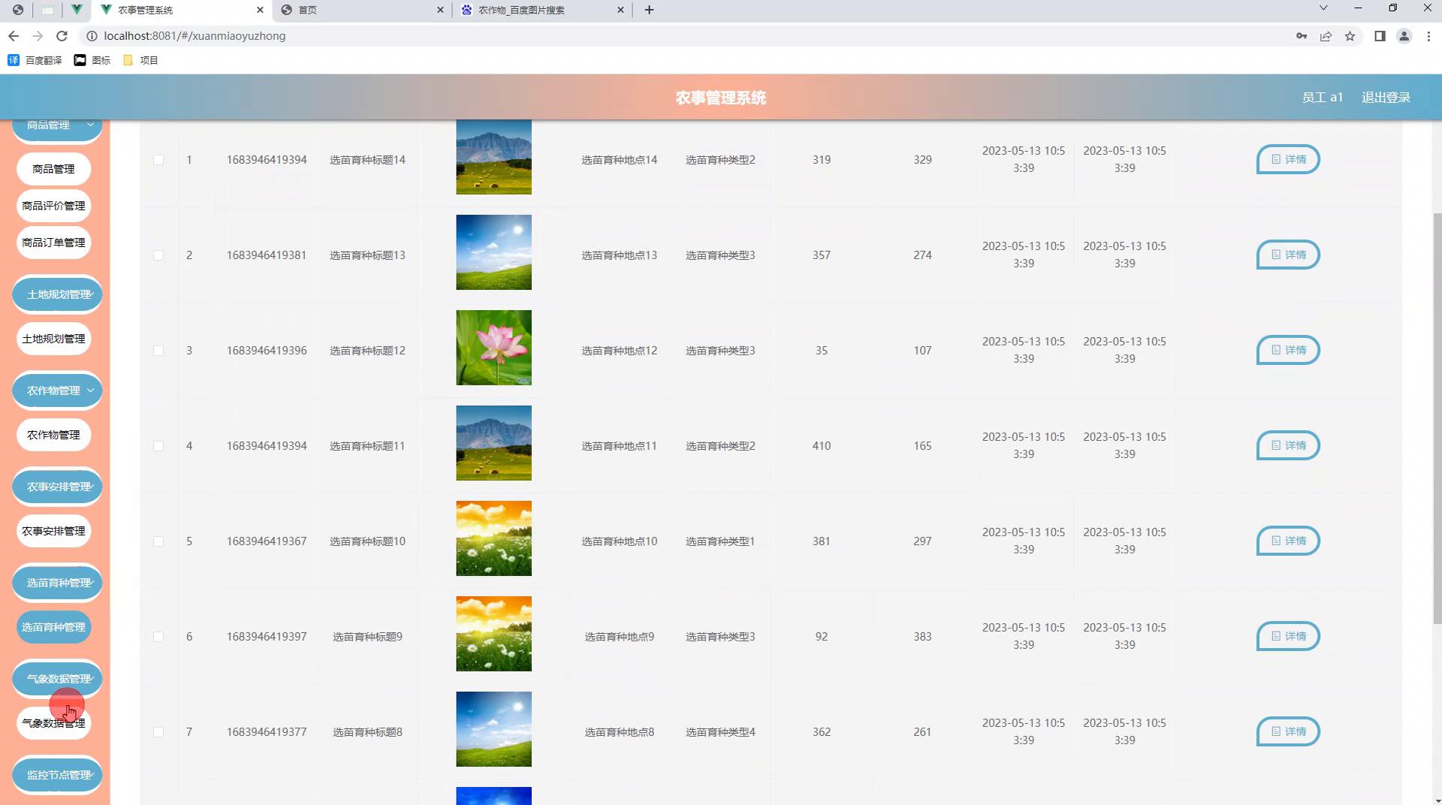Tick checkbox for row 5 选苗育种标题10
This screenshot has height=805, width=1442.
158,541
